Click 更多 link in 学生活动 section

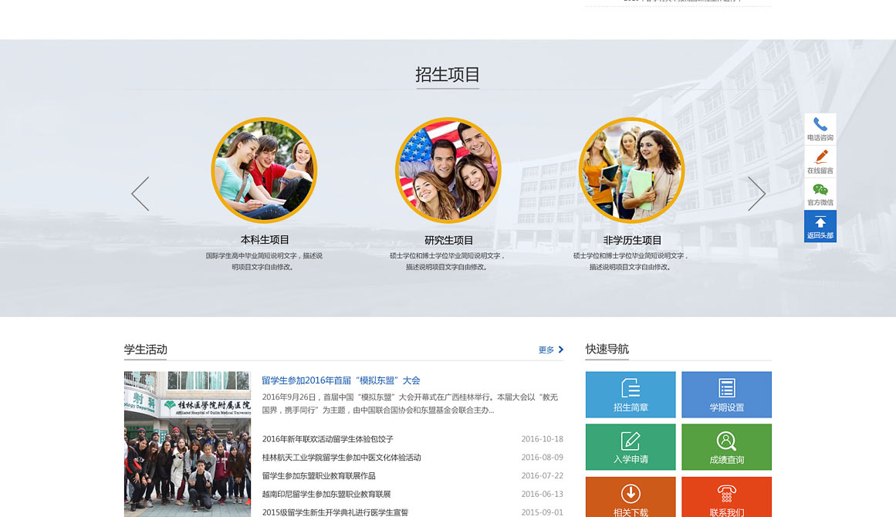(546, 350)
